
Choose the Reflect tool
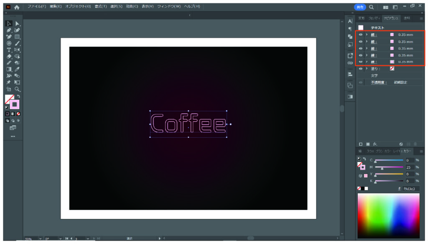(x=17, y=50)
